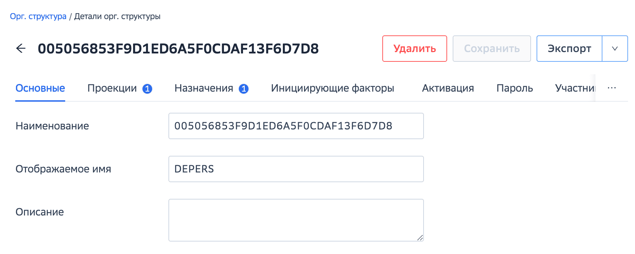Go to the Пароль tab
635x254 pixels.
(x=514, y=88)
